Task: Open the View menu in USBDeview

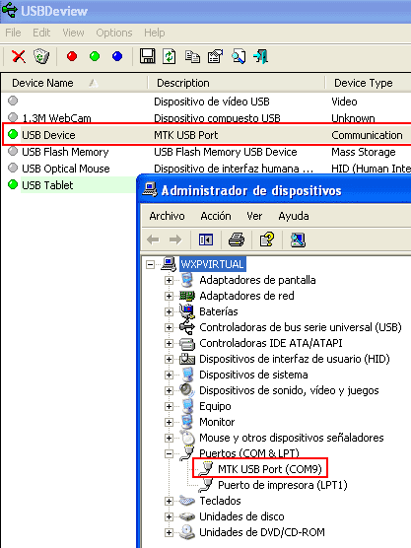Action: [73, 33]
